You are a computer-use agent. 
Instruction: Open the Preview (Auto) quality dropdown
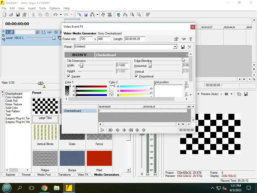(x=221, y=94)
